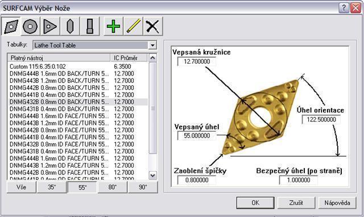Add a new tool with green plus
The height and width of the screenshot is (217, 364).
113,26
